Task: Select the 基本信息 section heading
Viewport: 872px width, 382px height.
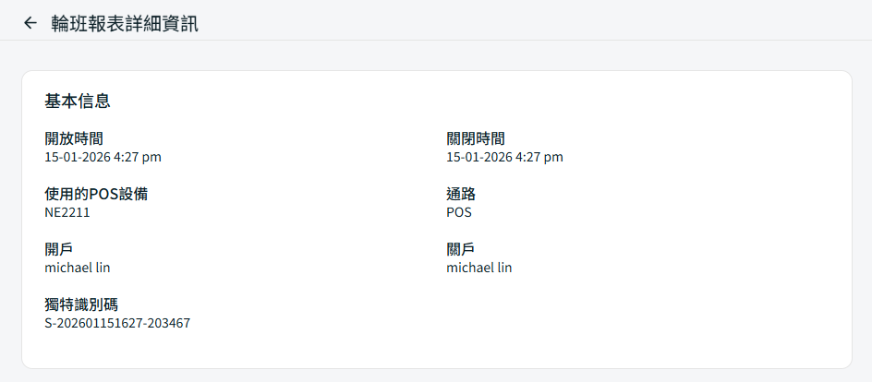Action: 78,101
